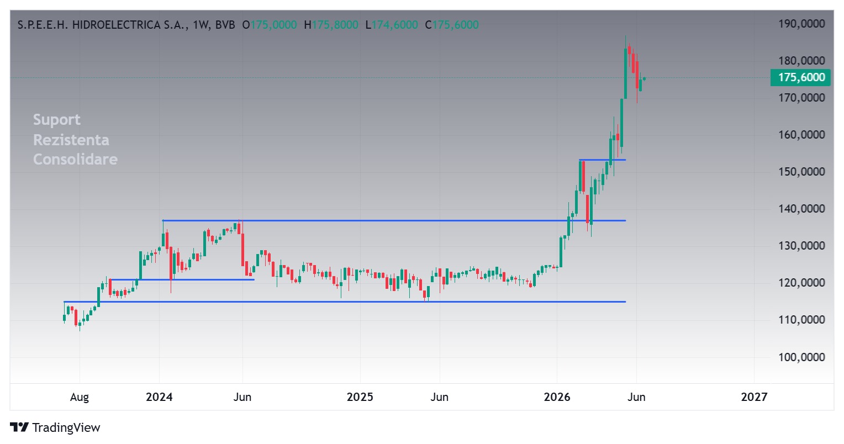
Task: Click the close value C175,6000 in the legend
Action: (452, 25)
